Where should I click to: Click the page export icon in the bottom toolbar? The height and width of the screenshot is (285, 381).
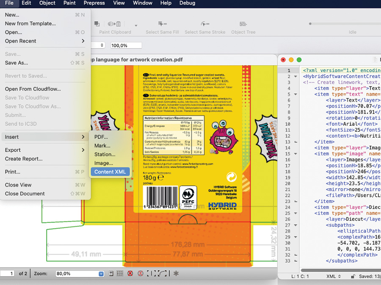[x=111, y=274]
